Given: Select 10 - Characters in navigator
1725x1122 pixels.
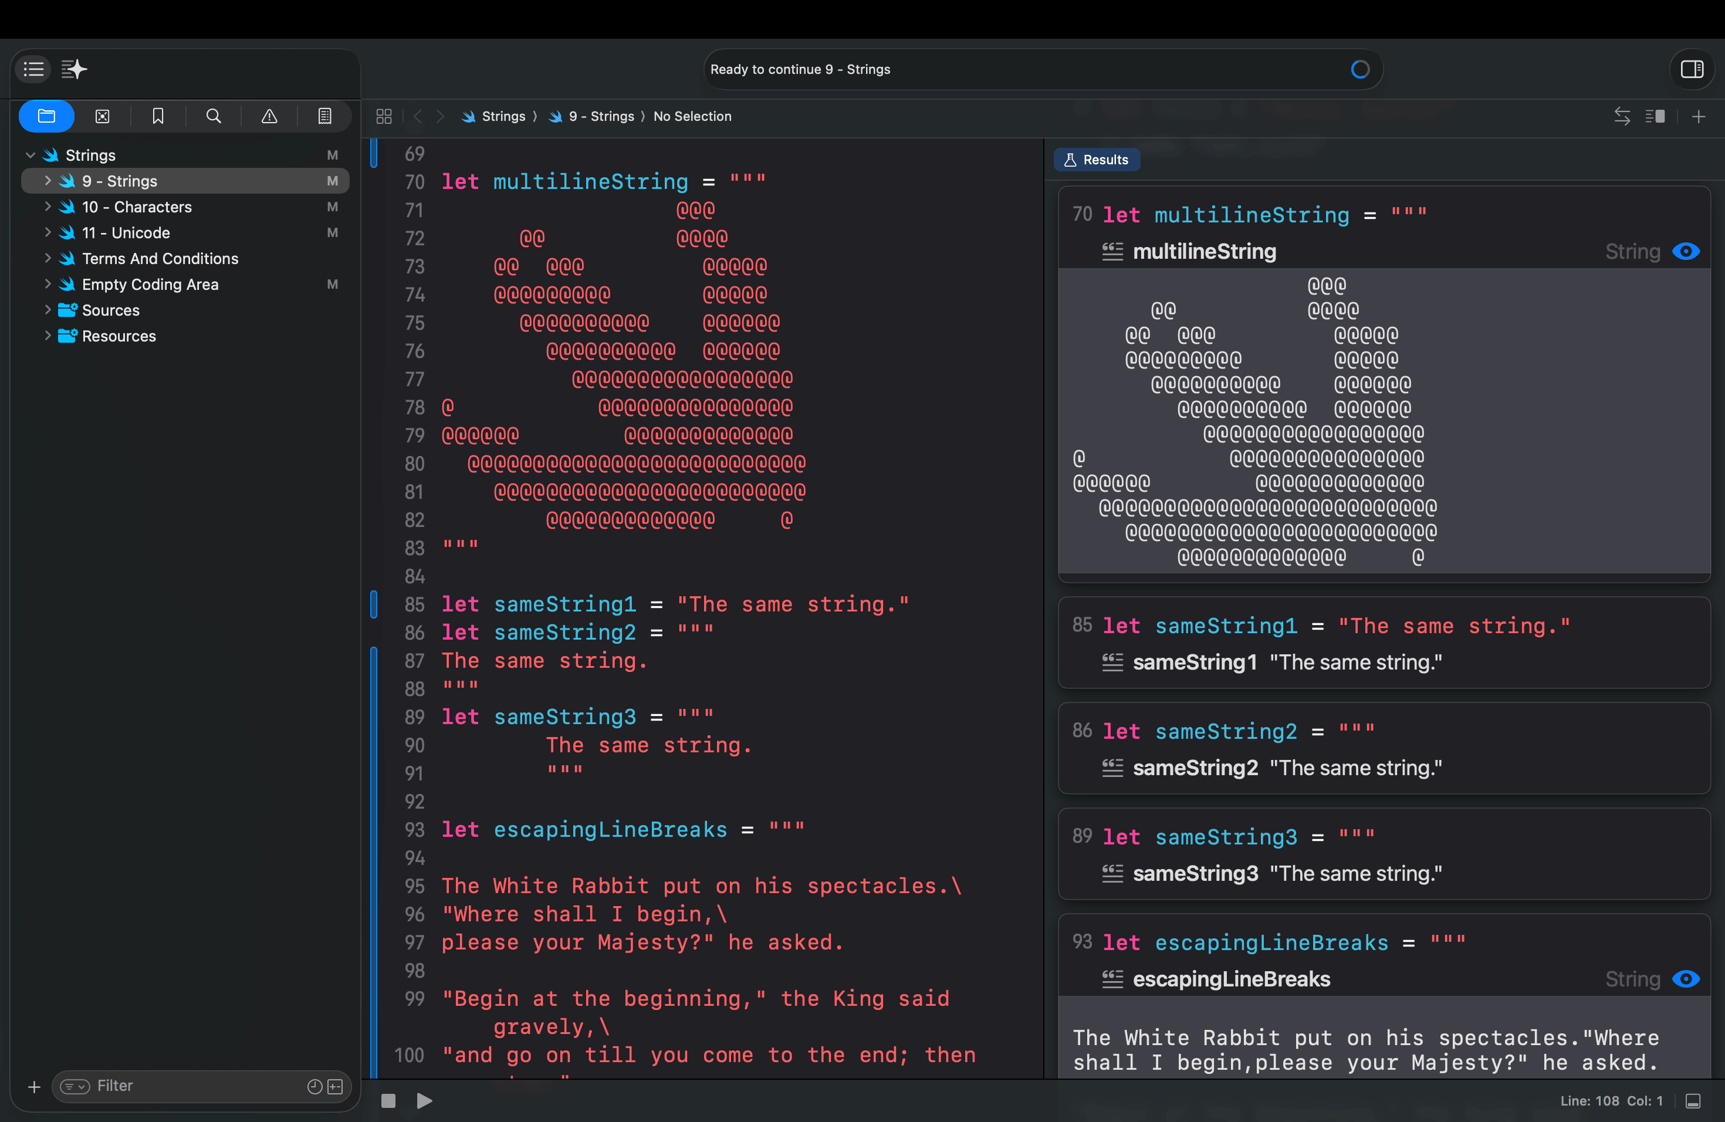Looking at the screenshot, I should (185, 207).
